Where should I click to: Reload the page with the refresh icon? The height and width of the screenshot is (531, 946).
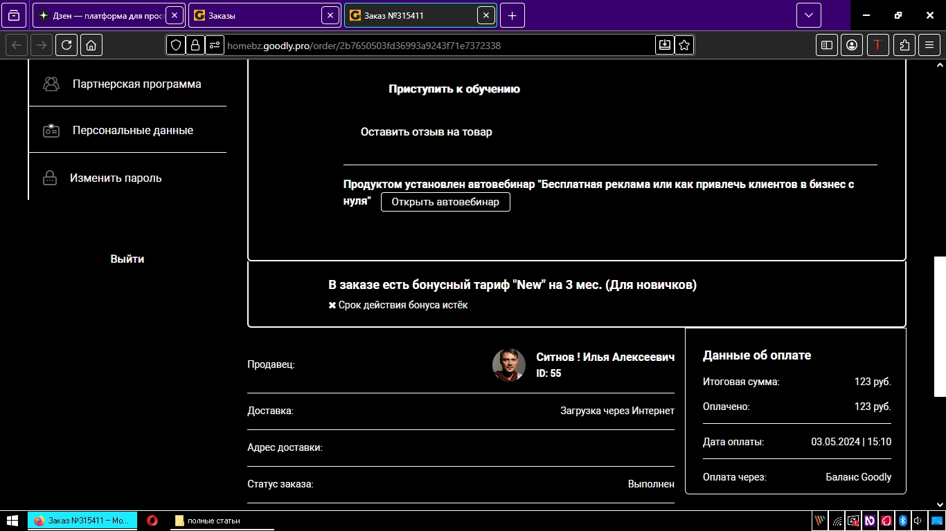point(66,45)
